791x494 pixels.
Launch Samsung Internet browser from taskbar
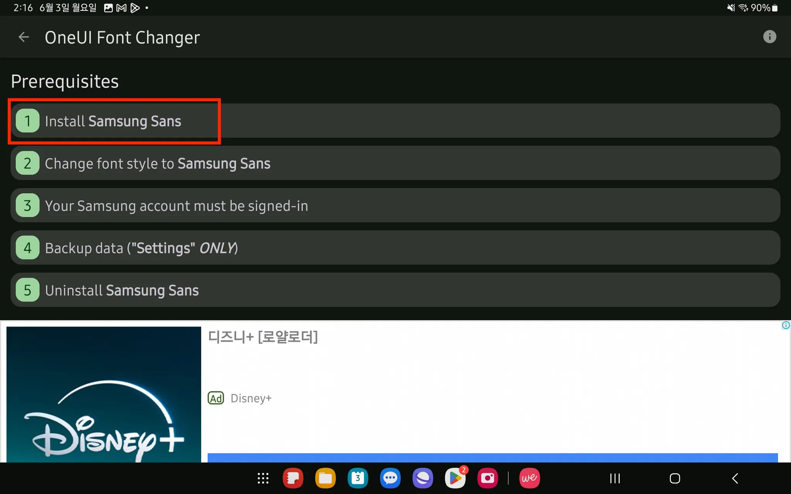coord(423,479)
